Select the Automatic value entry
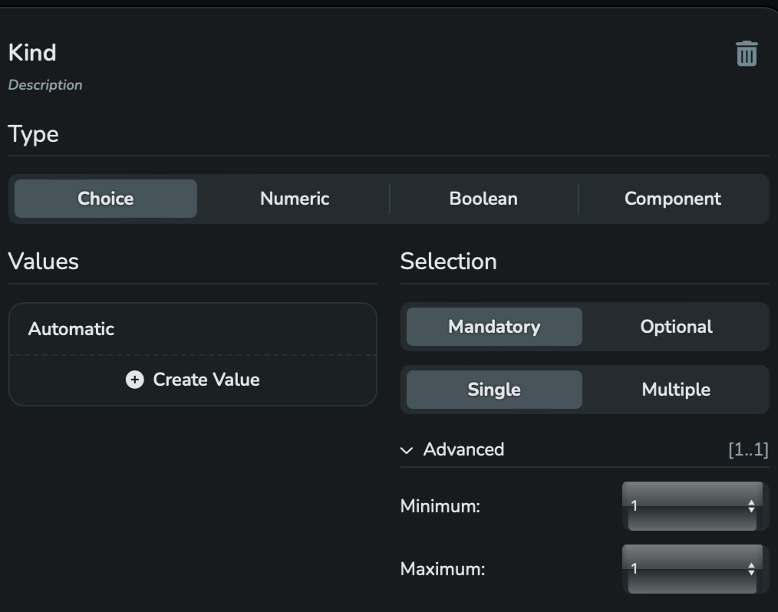Image resolution: width=778 pixels, height=612 pixels. click(193, 329)
